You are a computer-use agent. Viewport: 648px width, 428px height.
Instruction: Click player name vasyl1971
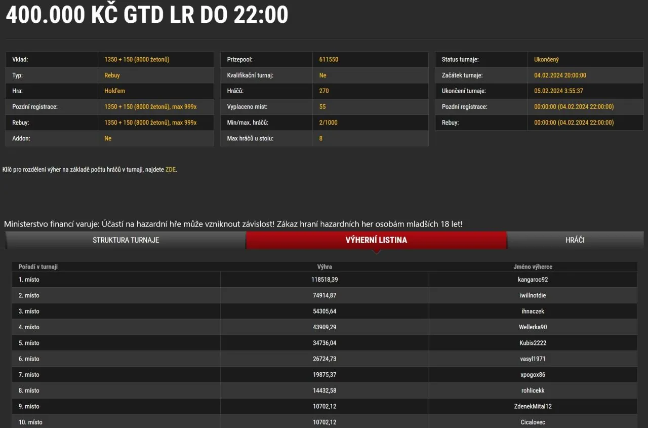tap(533, 359)
